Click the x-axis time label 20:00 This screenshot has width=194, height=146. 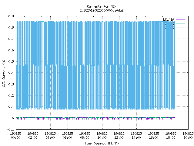pos(188,137)
